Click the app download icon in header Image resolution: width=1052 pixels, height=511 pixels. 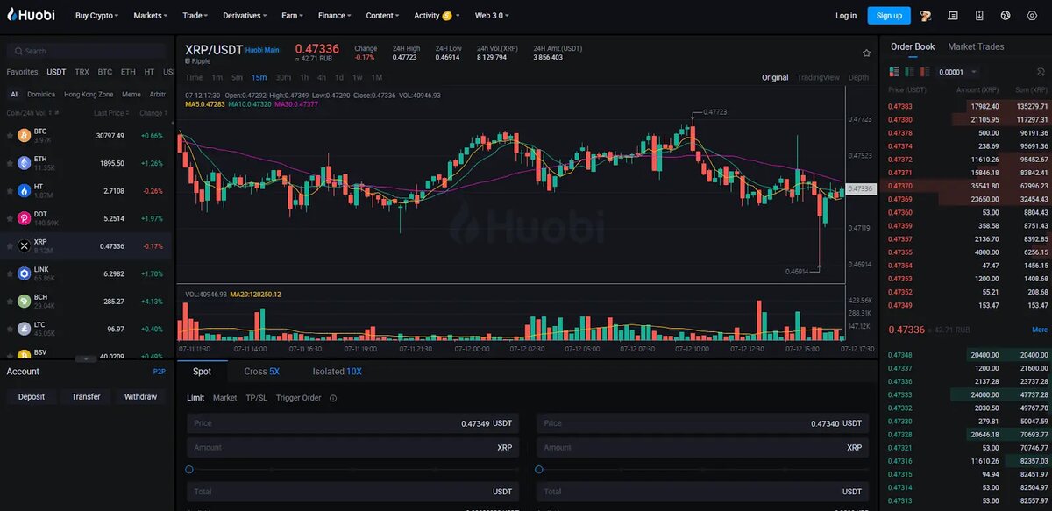[x=979, y=15]
